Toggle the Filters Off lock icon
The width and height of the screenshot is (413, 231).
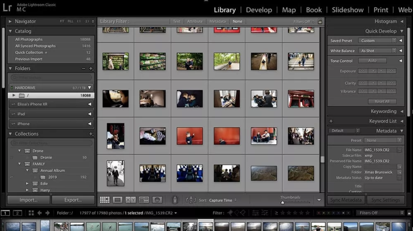click(x=320, y=21)
